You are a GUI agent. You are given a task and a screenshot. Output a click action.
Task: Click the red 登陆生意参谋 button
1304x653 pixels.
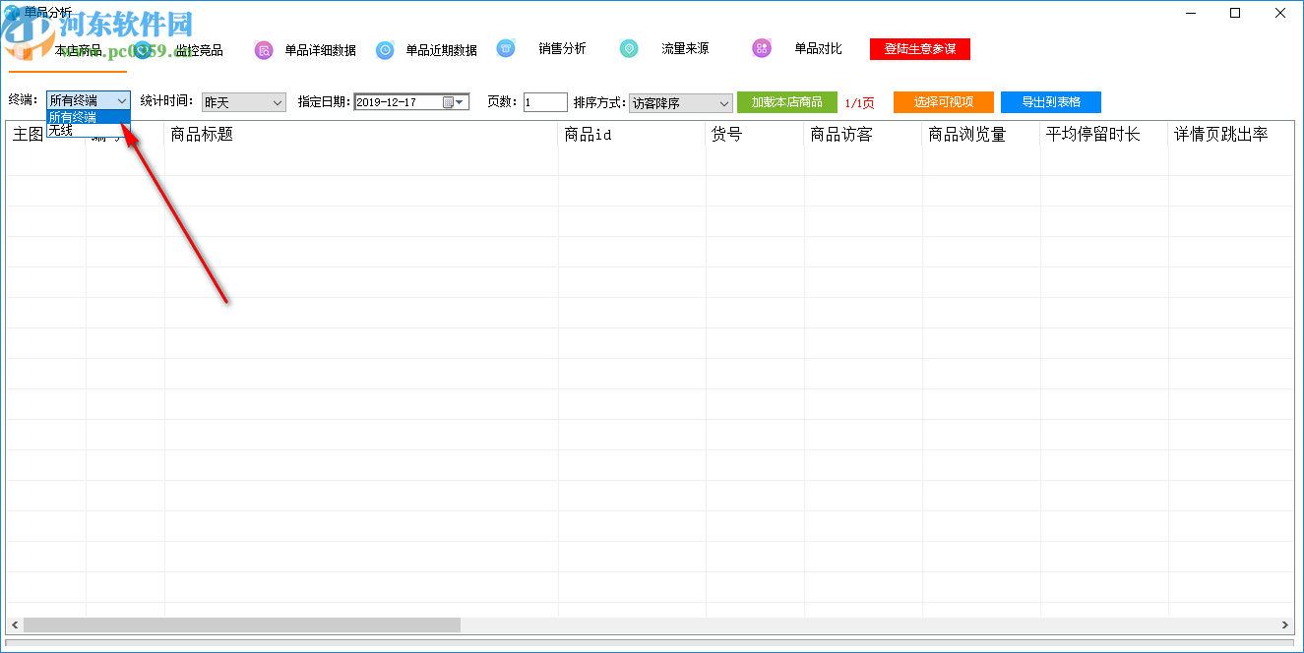click(919, 47)
